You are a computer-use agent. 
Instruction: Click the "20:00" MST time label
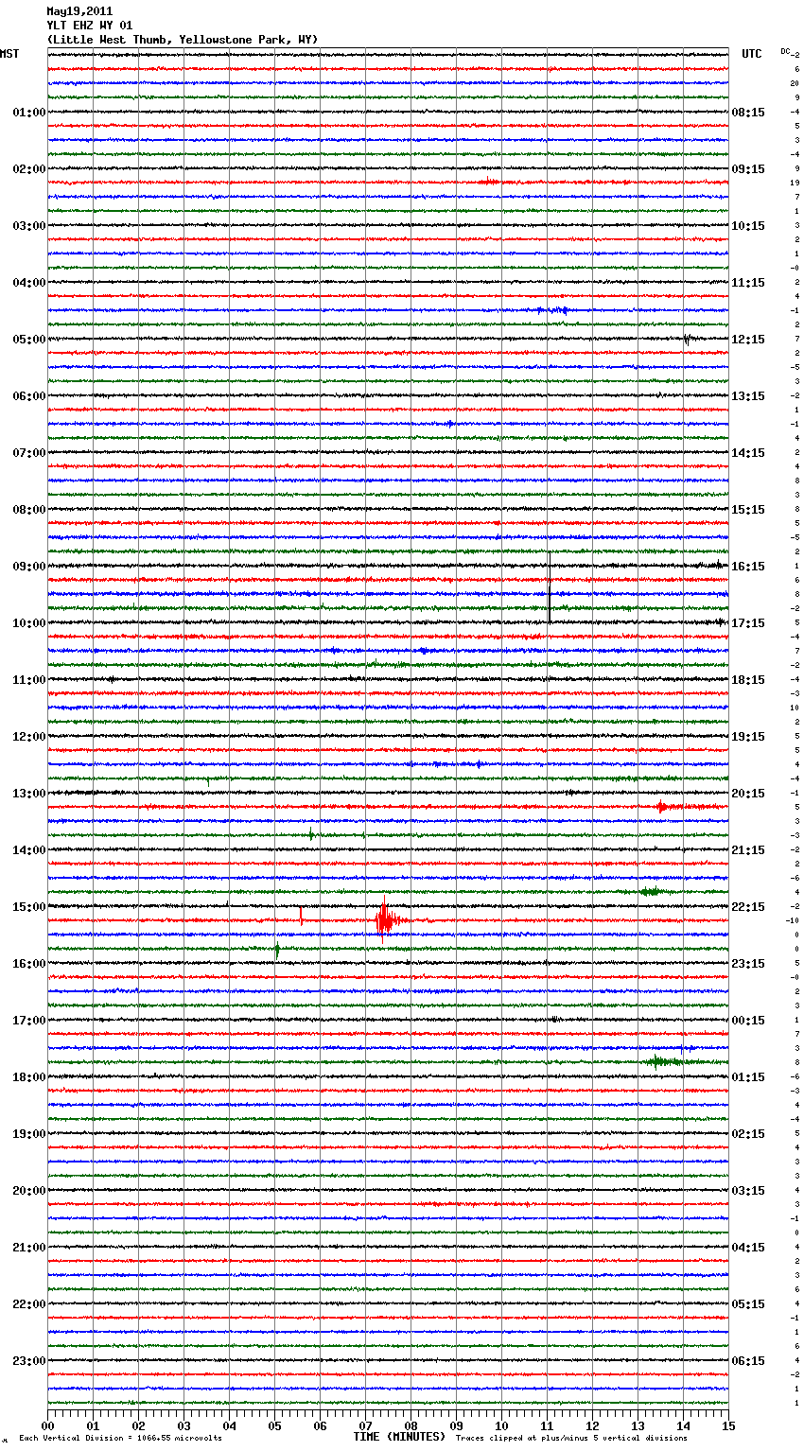pyautogui.click(x=29, y=1191)
